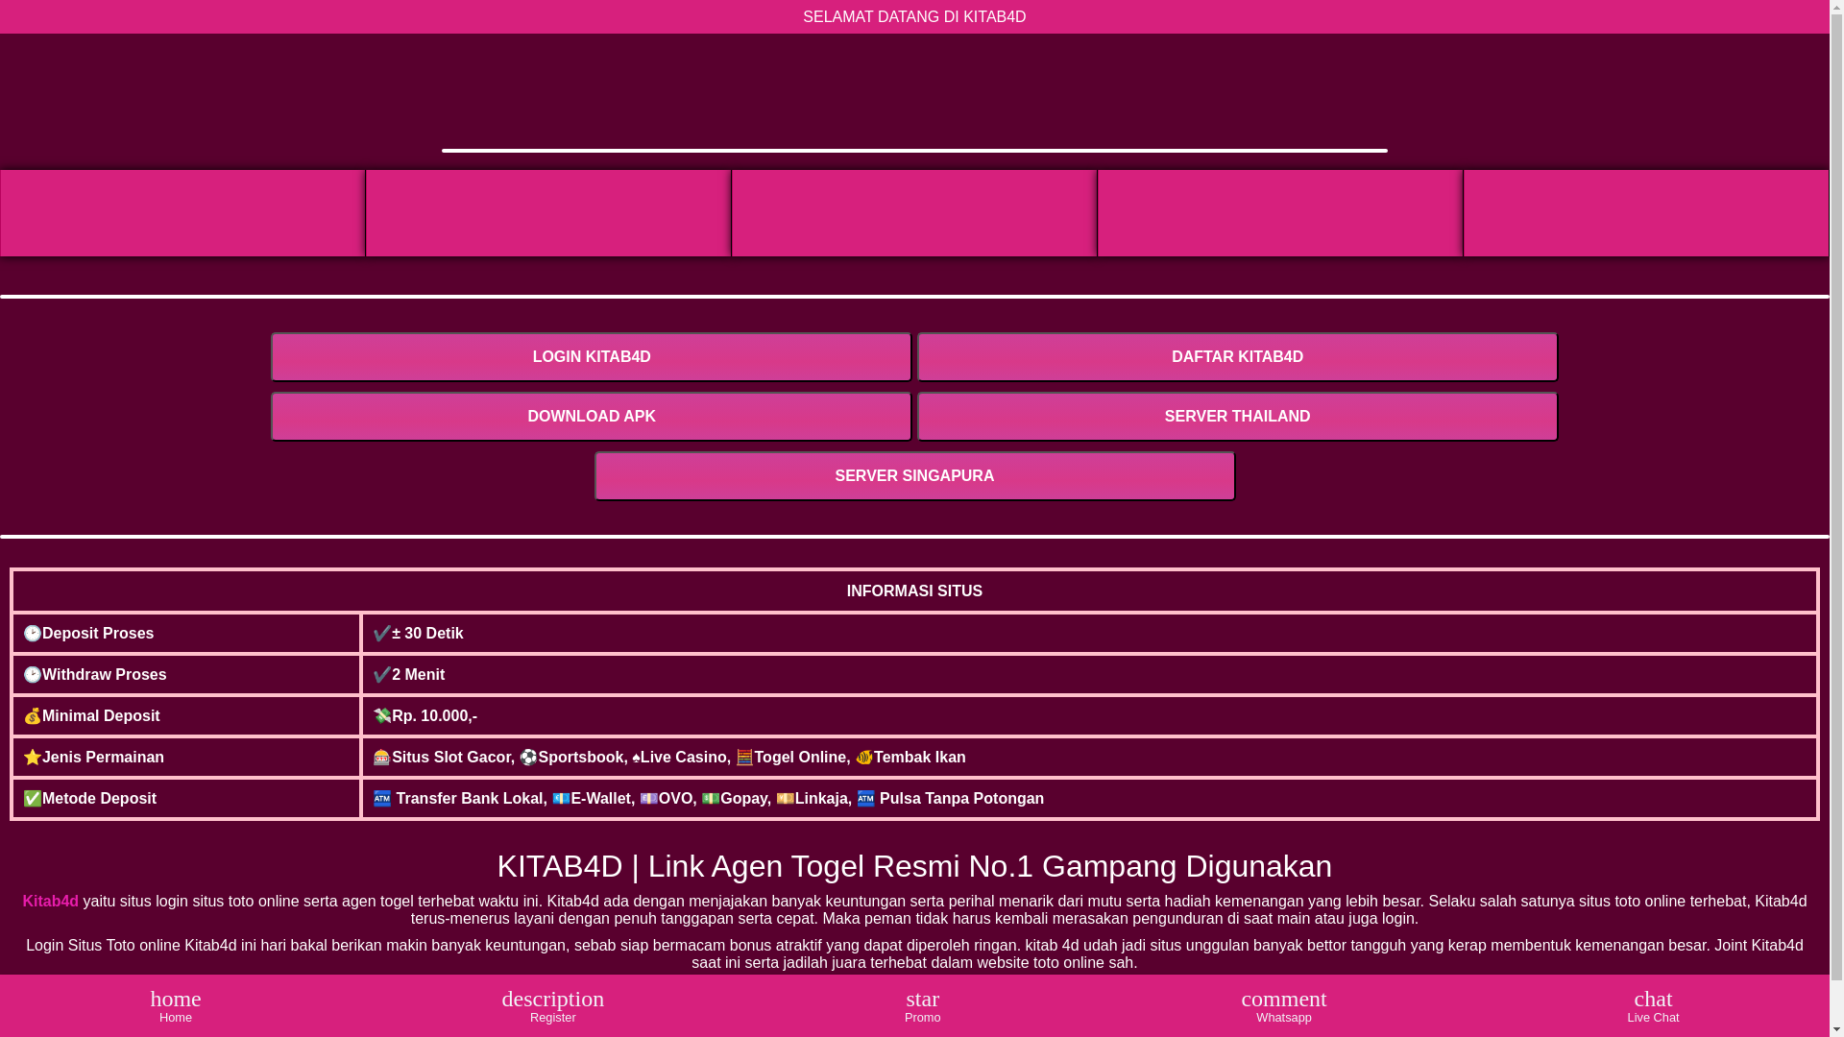
Task: Click the money bag icon beside Minimal Deposit
Action: (33, 716)
